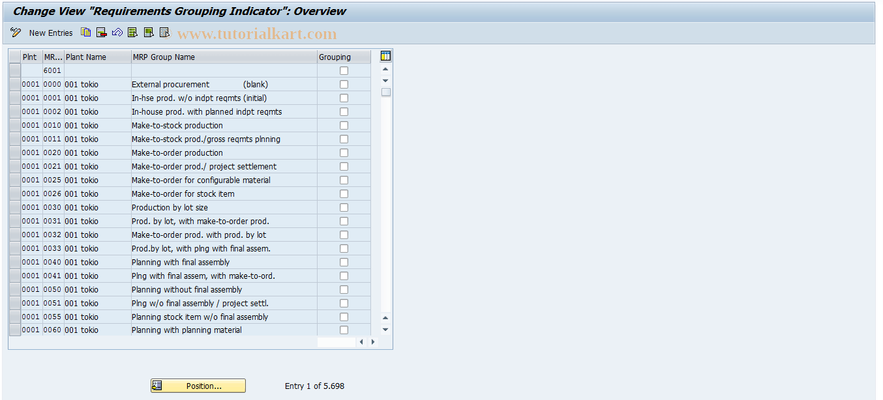This screenshot has width=883, height=400.
Task: Click the Plant Name column header
Action: coord(97,57)
